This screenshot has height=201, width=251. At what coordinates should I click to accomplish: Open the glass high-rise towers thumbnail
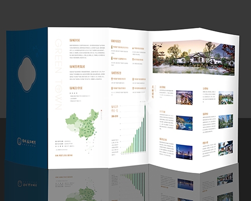pos(226,122)
